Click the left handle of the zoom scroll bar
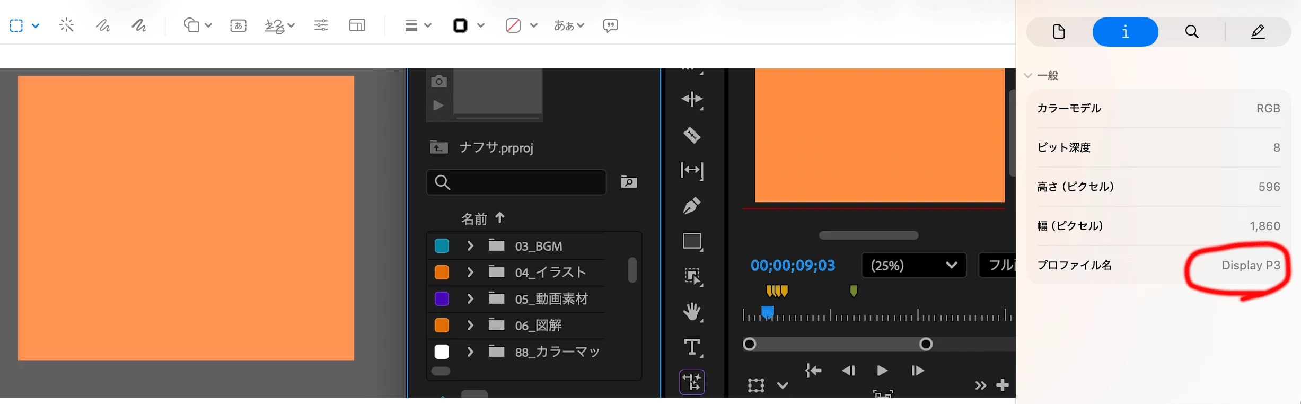The image size is (1301, 404). 749,345
